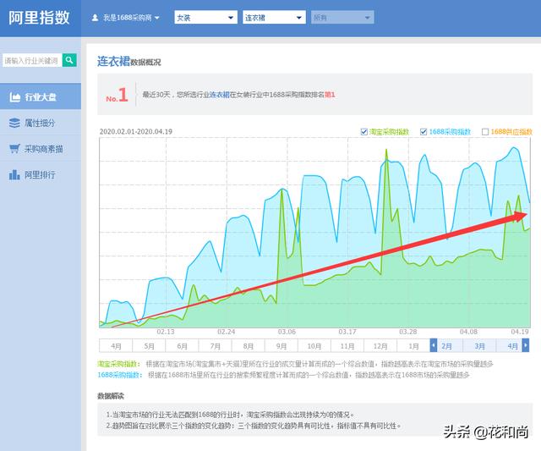Open the 阿里排行 menu item
This screenshot has height=451, width=541.
coord(41,175)
